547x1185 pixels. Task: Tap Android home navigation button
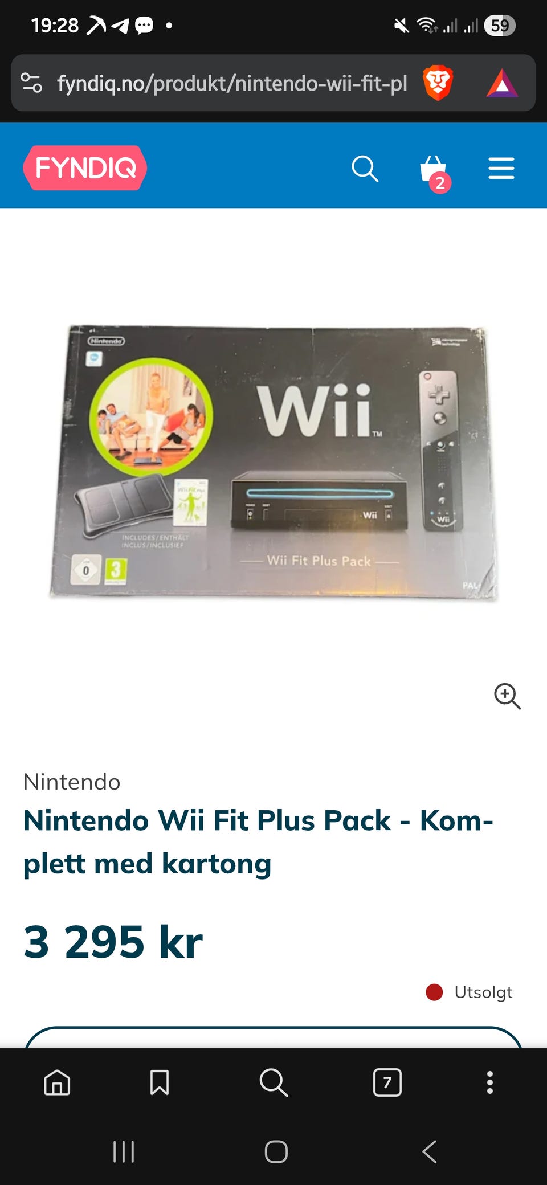click(x=276, y=1151)
